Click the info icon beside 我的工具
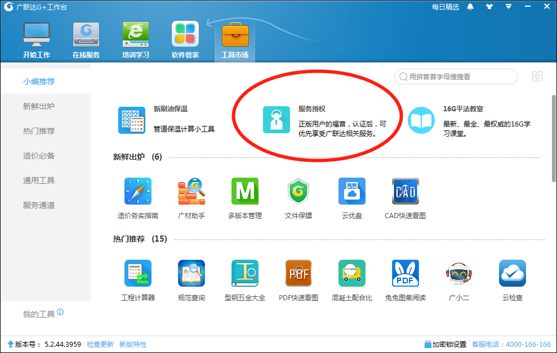Viewport: 557px width, 353px height. [x=60, y=312]
